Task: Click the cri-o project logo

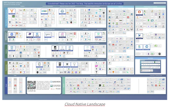Action: (62, 48)
